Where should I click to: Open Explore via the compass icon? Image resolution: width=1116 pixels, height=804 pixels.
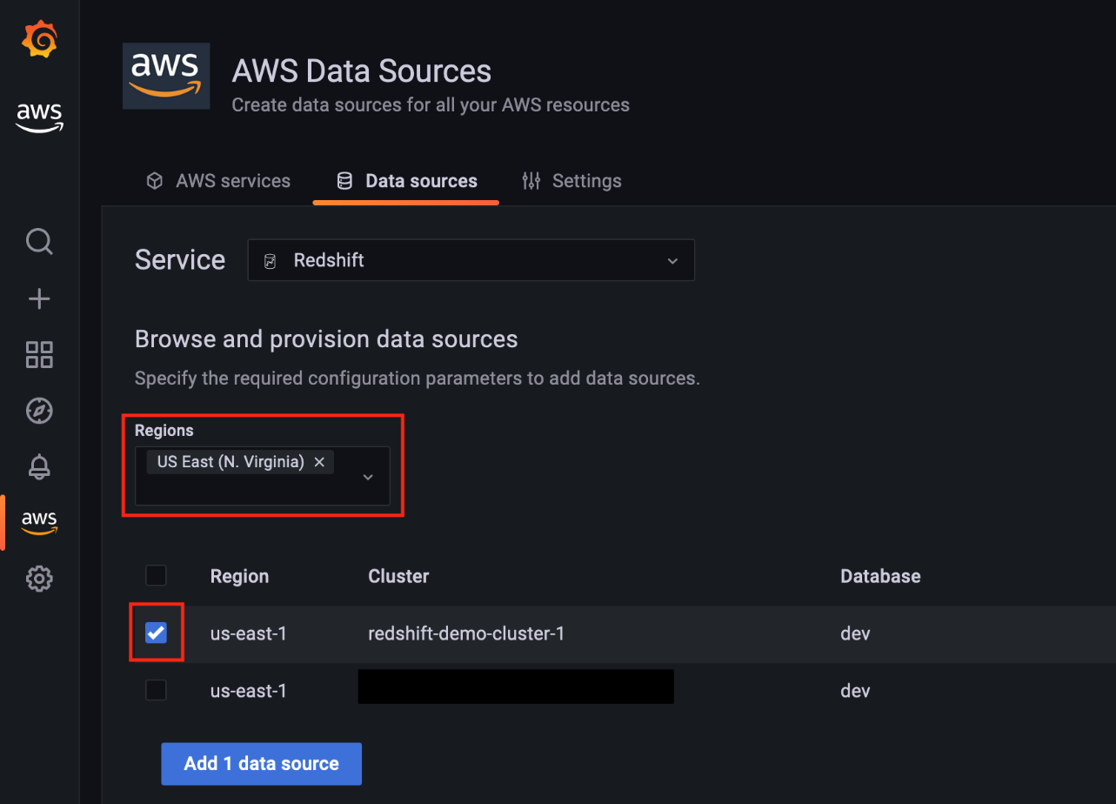point(39,411)
